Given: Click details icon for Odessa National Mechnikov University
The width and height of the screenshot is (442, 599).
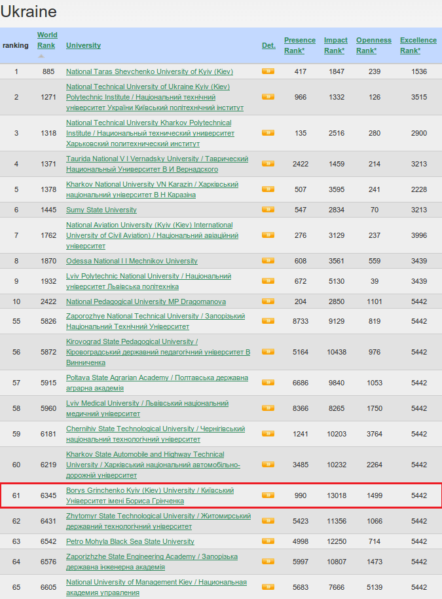Looking at the screenshot, I should tap(268, 261).
